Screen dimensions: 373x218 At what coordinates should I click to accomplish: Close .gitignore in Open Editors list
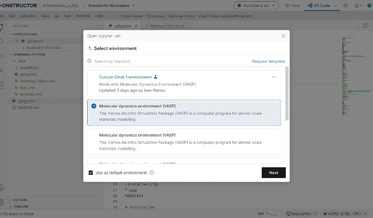click(x=17, y=41)
